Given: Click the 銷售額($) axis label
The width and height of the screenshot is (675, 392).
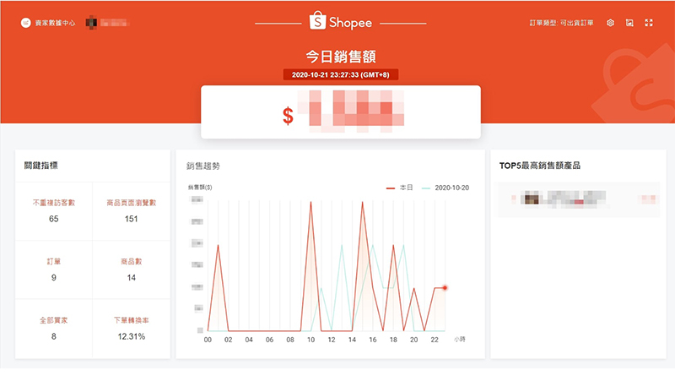Looking at the screenshot, I should pos(200,188).
